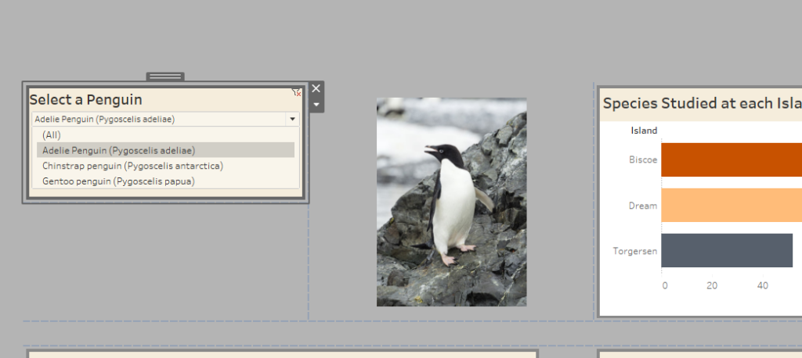Collapse the penguin species dropdown arrow
The image size is (802, 358).
pos(293,119)
